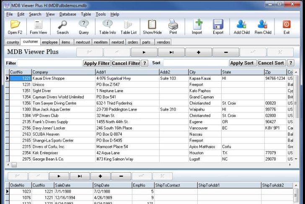Open the Edit menu
This screenshot has height=204, width=305.
(x=21, y=14)
